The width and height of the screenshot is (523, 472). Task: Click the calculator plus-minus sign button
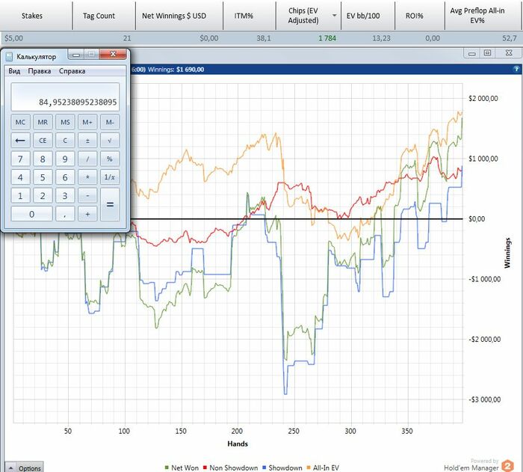(87, 141)
